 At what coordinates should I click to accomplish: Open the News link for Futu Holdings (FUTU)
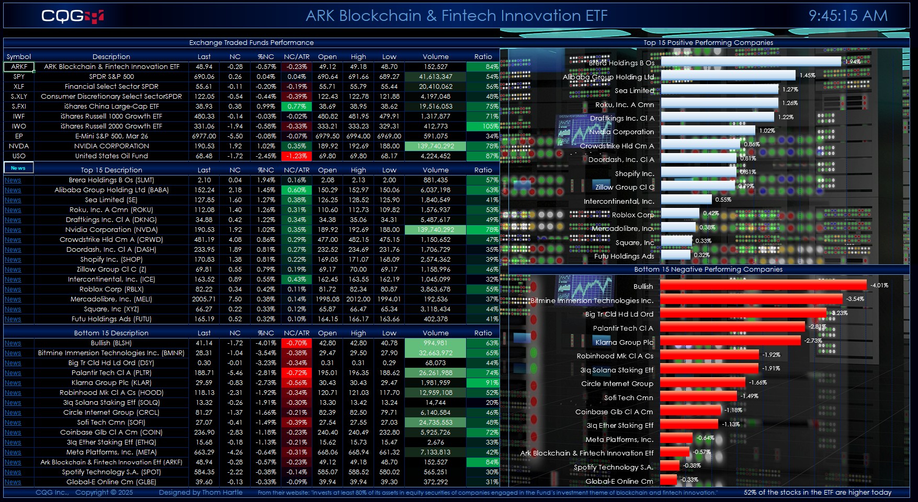[x=13, y=319]
